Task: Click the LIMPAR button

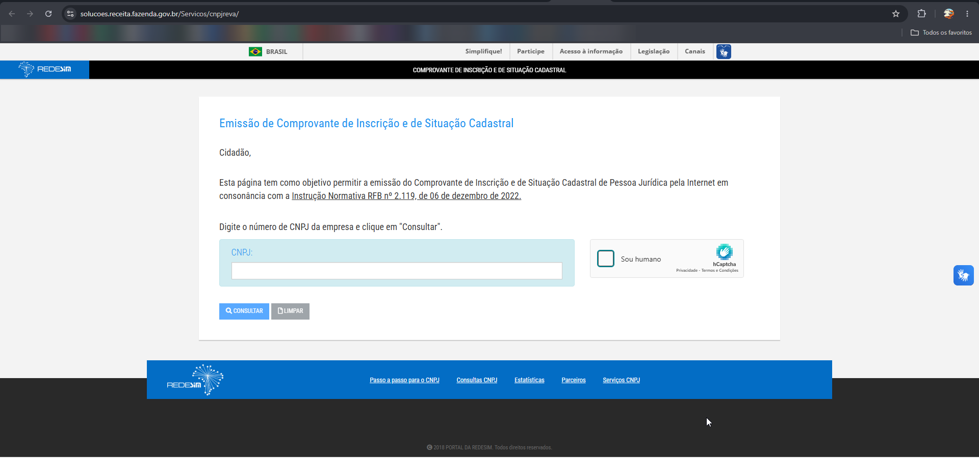Action: pyautogui.click(x=290, y=311)
